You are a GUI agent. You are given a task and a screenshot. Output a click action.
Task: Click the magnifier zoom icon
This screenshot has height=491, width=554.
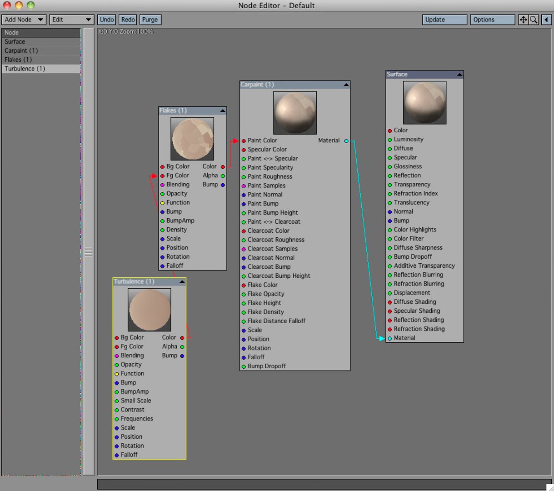click(x=534, y=20)
